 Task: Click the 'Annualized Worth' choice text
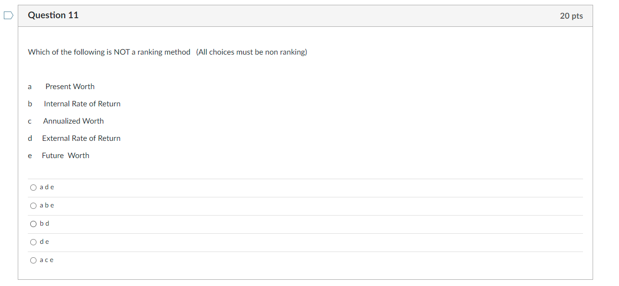[x=73, y=121]
